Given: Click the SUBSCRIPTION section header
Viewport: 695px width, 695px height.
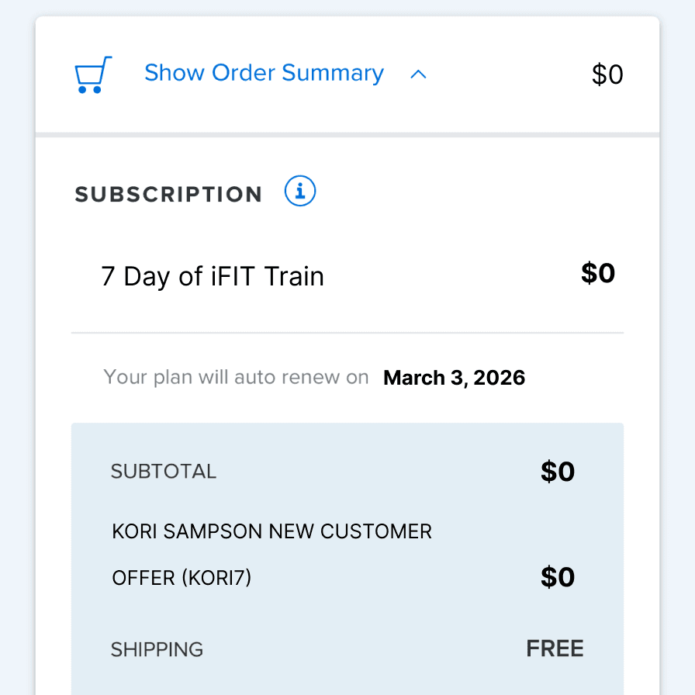Looking at the screenshot, I should [168, 194].
